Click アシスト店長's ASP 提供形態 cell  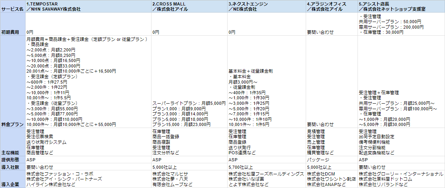coord(401,159)
